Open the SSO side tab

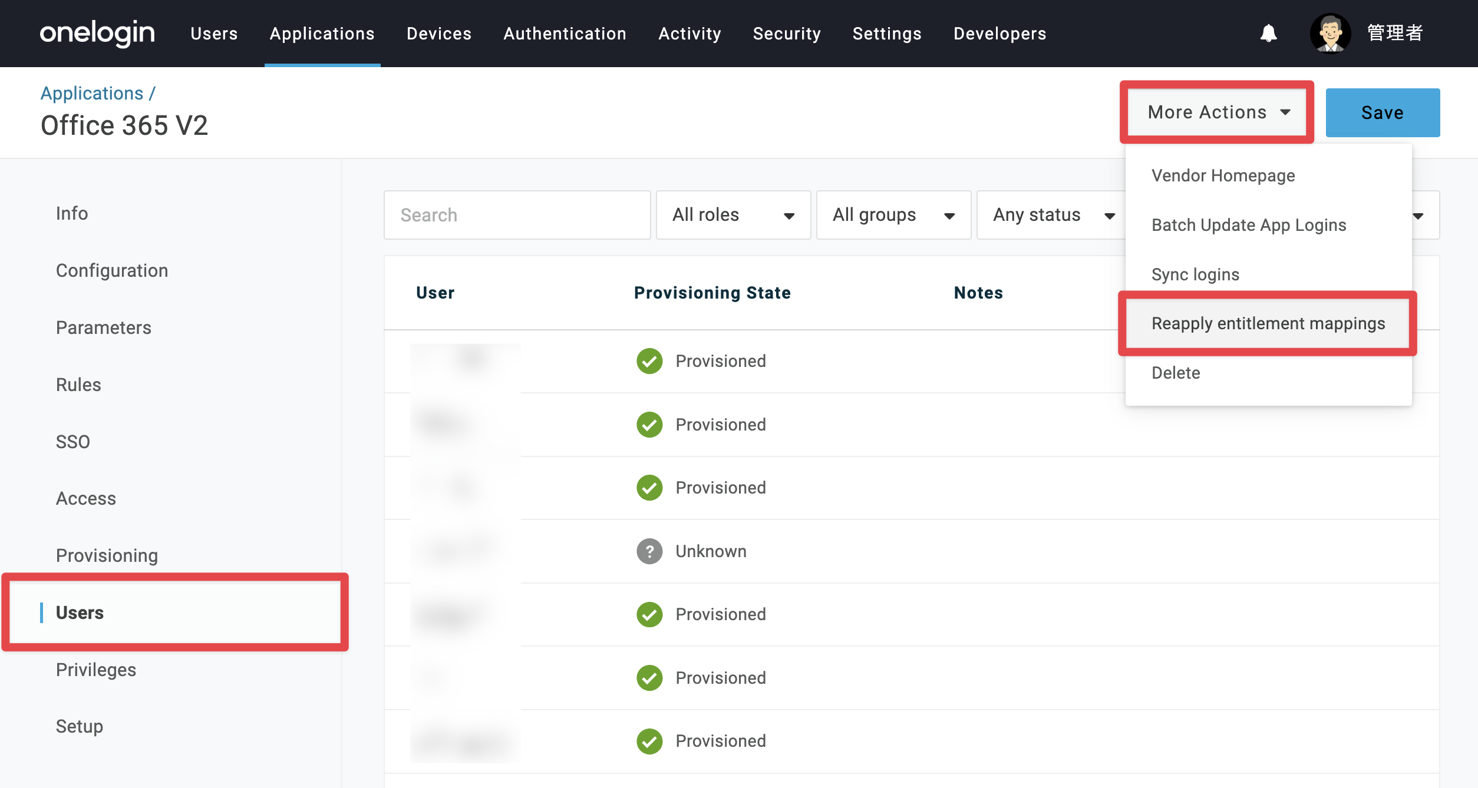click(73, 442)
